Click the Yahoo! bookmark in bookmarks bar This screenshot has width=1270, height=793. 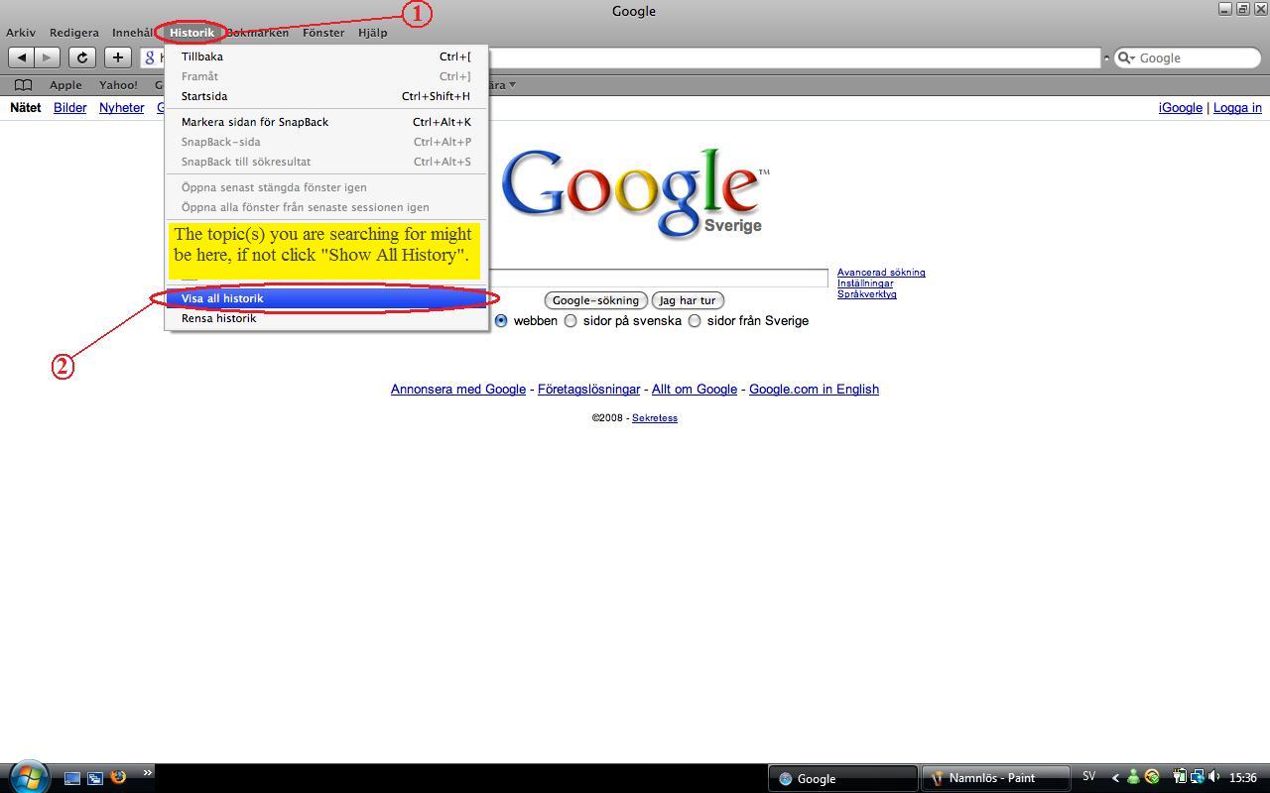118,85
